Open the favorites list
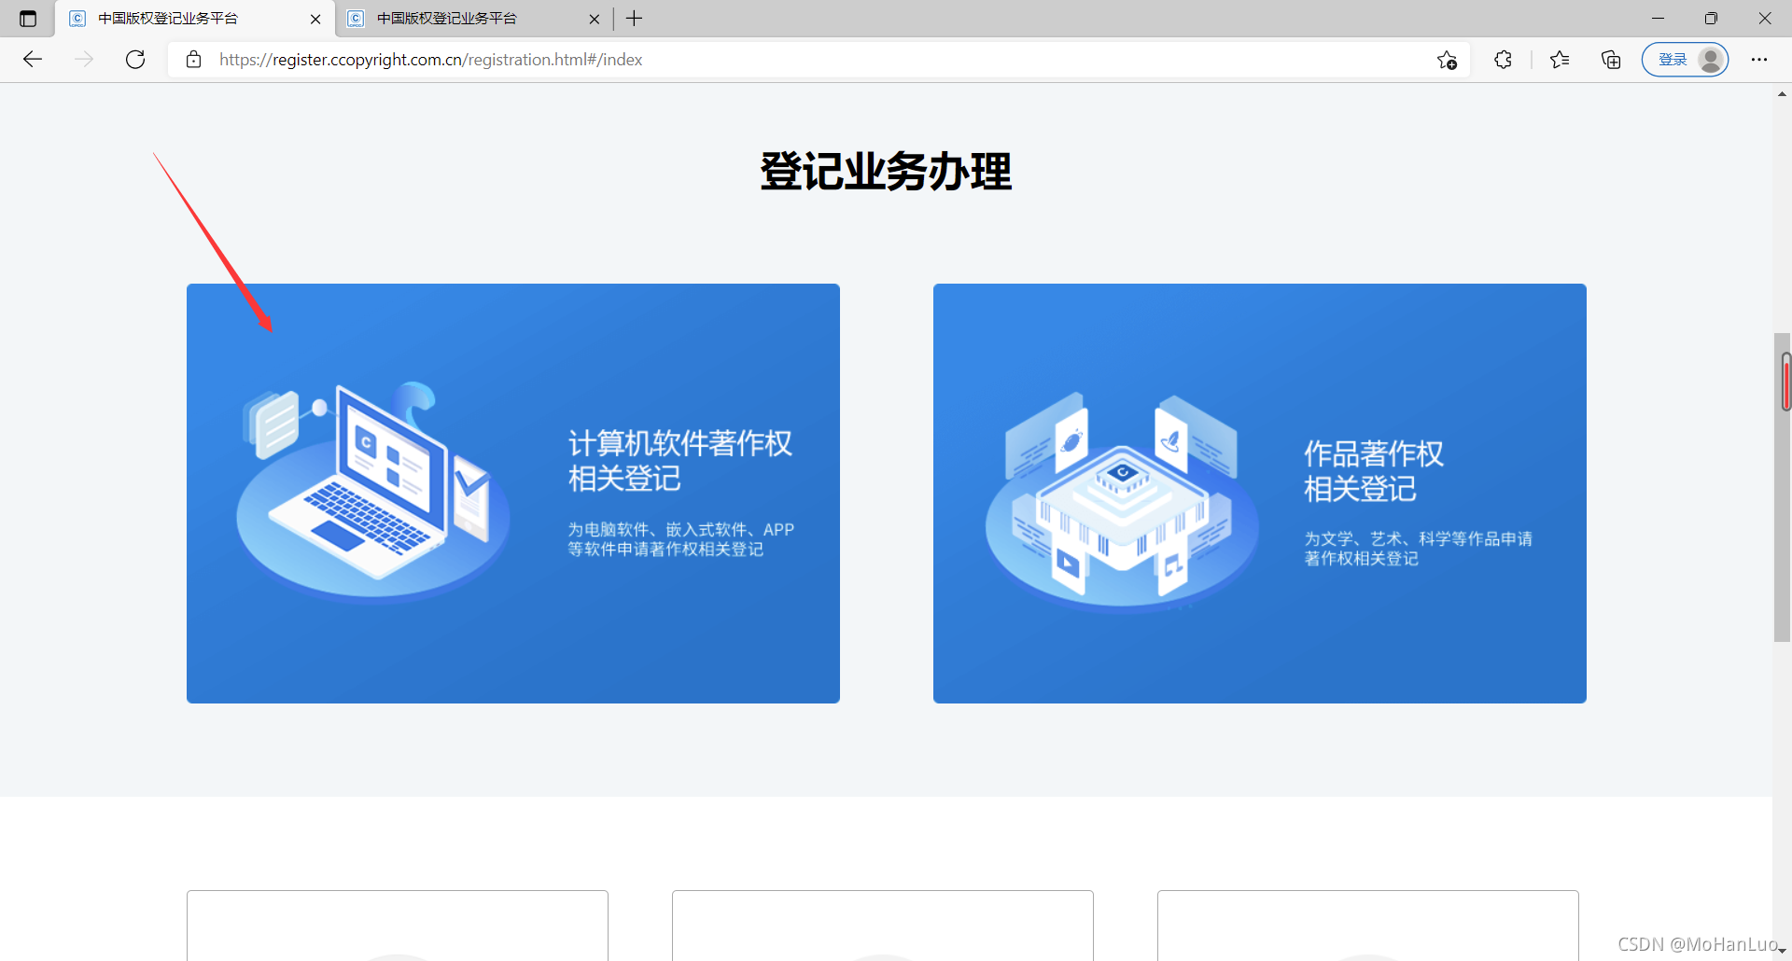Viewport: 1792px width, 961px height. (x=1560, y=60)
